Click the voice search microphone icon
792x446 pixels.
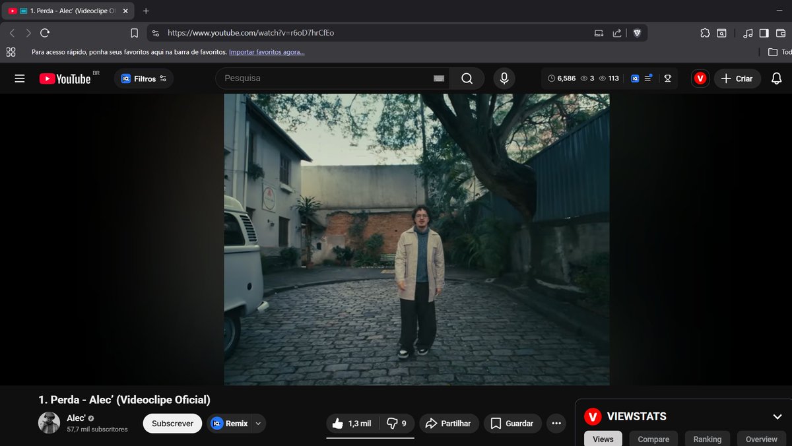(504, 78)
